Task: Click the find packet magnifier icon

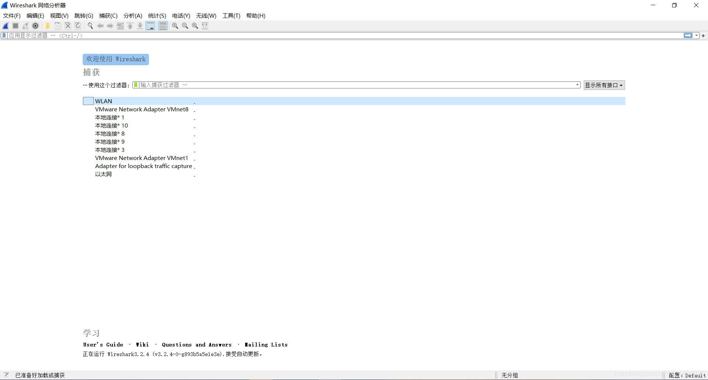Action: (90, 26)
